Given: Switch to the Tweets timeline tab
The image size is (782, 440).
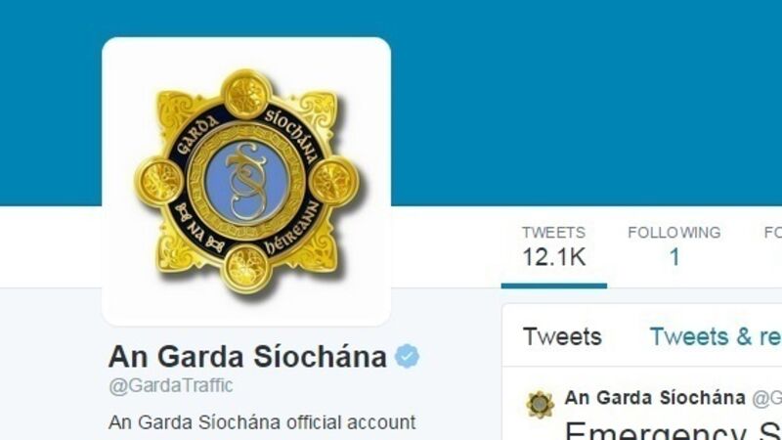Looking at the screenshot, I should [x=562, y=336].
